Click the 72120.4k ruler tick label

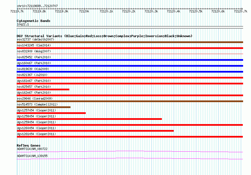pyautogui.click(x=173, y=11)
